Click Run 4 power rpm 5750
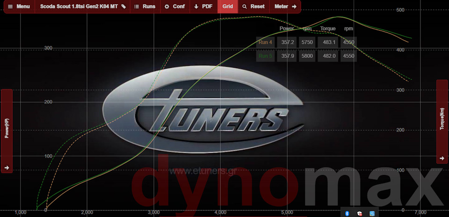 pyautogui.click(x=307, y=42)
